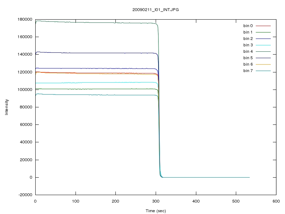Click the 300 x-axis tick label
This screenshot has height=214, width=285.
[156, 201]
